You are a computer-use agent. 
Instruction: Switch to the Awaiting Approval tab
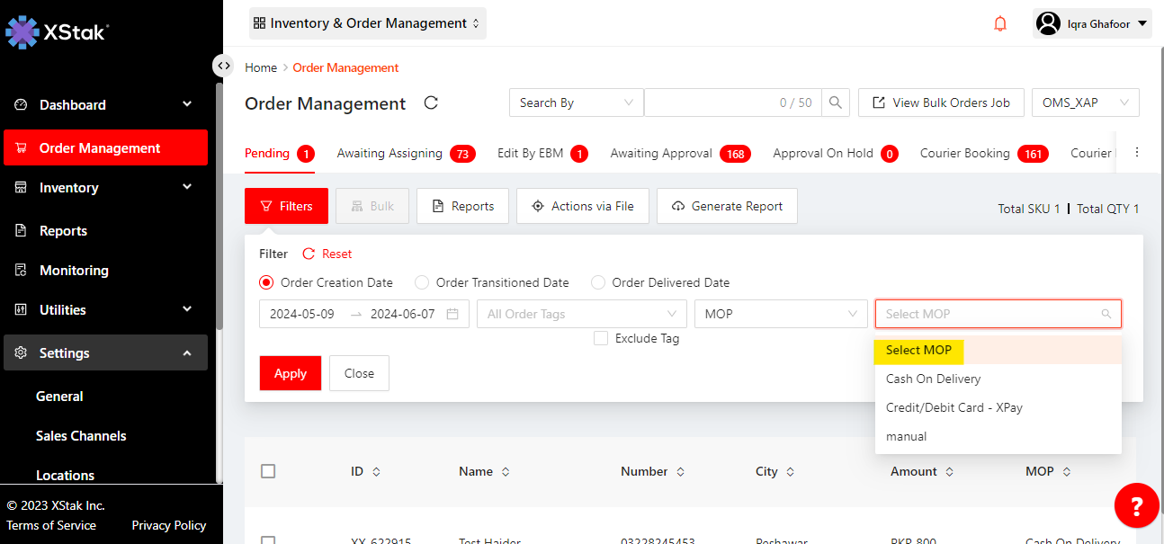(x=661, y=154)
